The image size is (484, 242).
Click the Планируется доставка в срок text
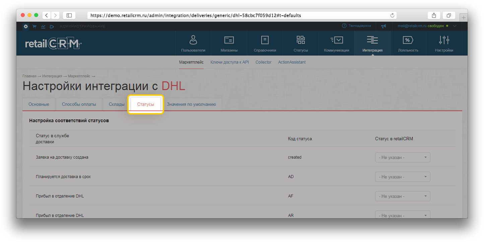(63, 177)
